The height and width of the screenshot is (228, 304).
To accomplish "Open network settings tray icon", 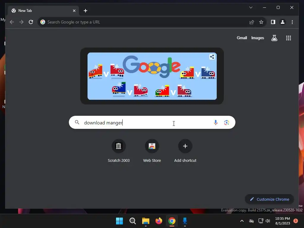I will click(x=261, y=221).
